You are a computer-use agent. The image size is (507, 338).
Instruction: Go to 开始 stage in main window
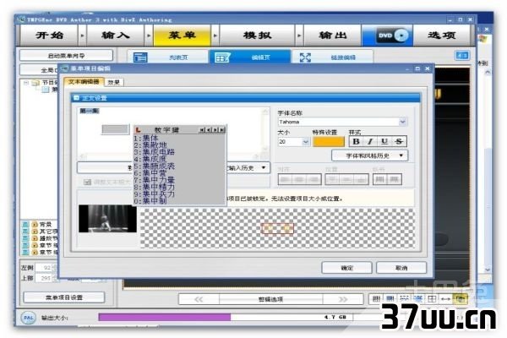[49, 35]
